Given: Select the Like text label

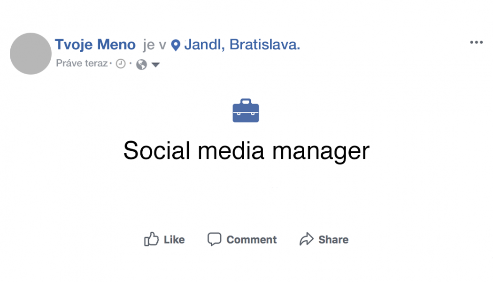Looking at the screenshot, I should [x=174, y=240].
